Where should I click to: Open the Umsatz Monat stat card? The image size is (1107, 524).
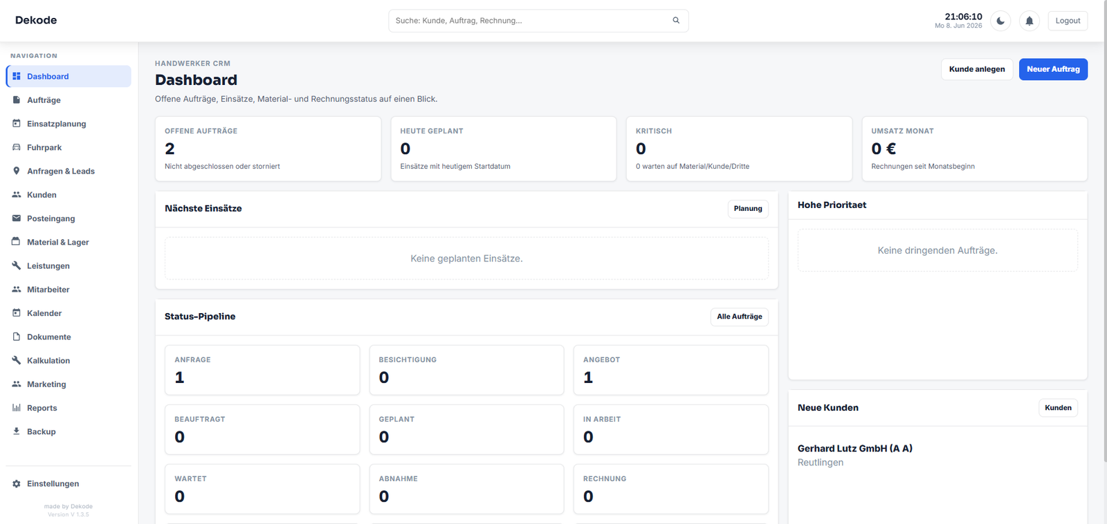(x=974, y=149)
